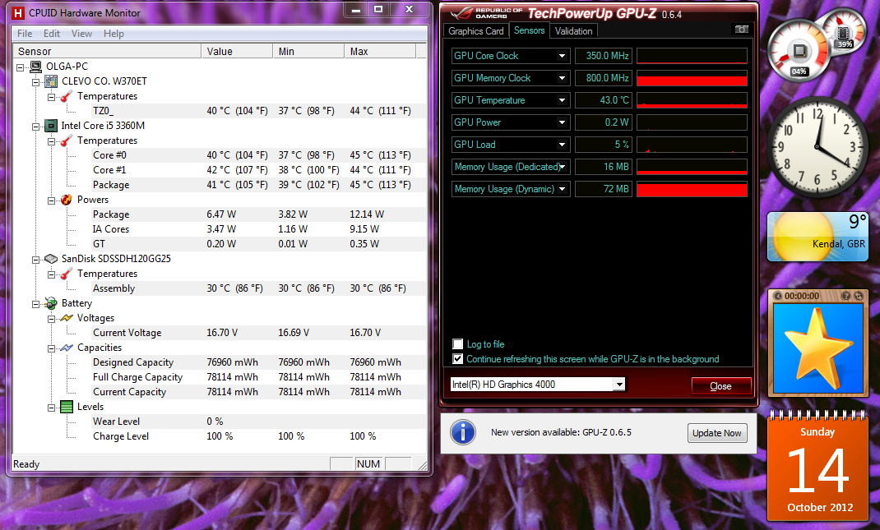Collapse the SanDisk SDSSDH120GG25 node
Viewport: 880px width, 530px height.
[x=36, y=259]
